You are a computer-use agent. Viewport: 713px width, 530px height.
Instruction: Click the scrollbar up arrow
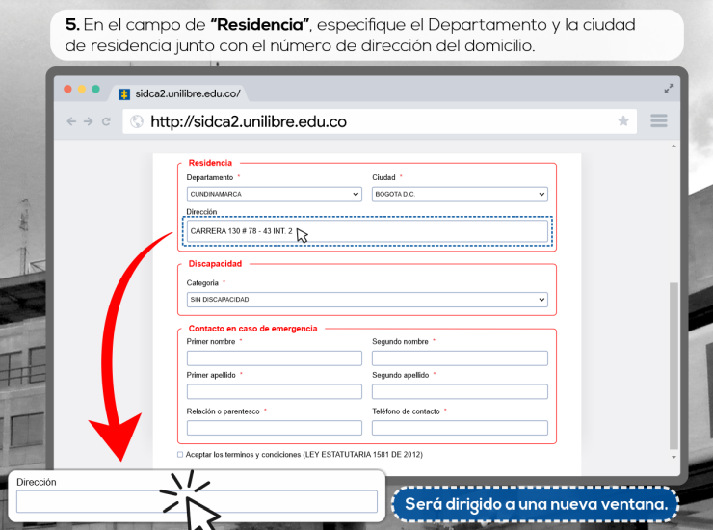(673, 146)
